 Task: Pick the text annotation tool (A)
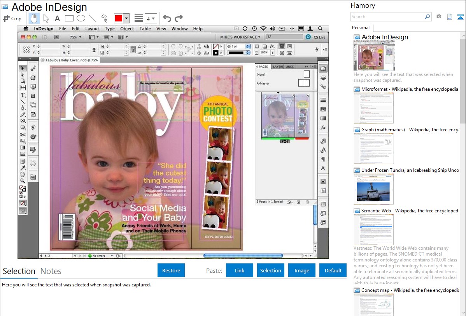[x=57, y=18]
